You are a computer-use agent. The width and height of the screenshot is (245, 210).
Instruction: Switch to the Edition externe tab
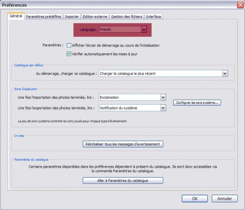click(95, 16)
